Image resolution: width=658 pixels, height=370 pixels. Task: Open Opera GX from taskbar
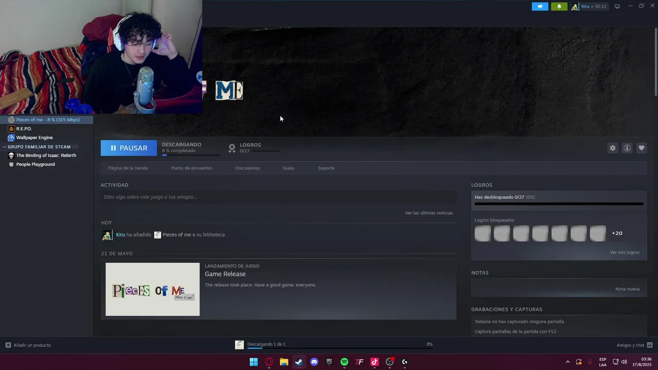coord(269,362)
